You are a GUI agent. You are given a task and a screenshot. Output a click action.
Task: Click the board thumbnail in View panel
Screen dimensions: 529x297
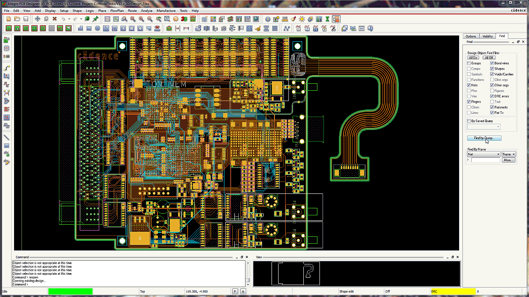click(296, 273)
